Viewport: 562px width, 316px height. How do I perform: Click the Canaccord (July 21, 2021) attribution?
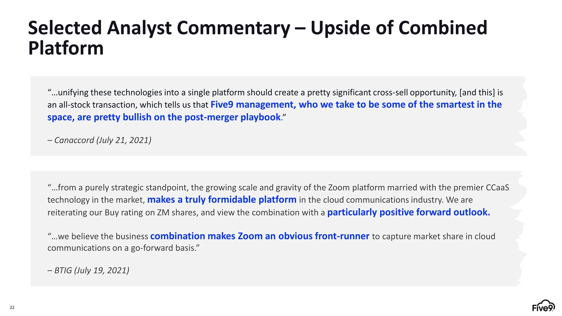[99, 141]
